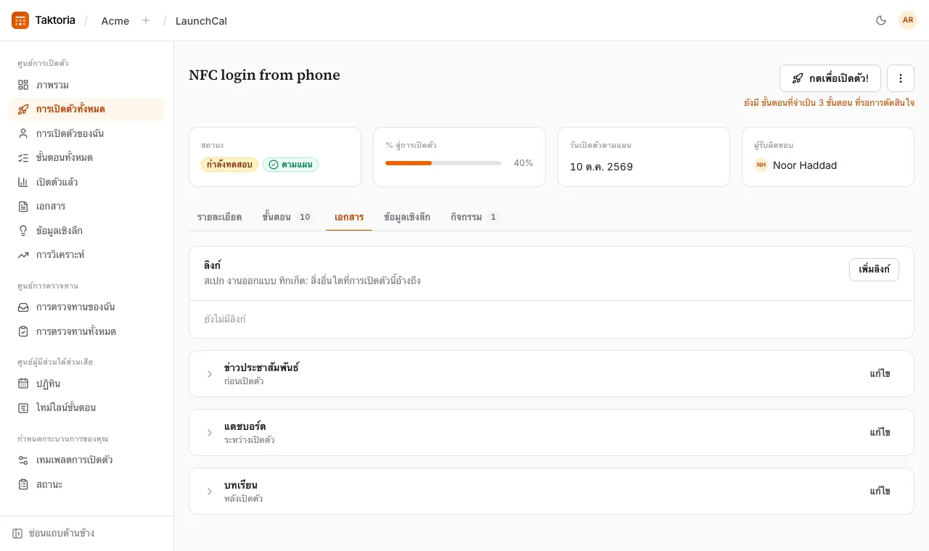Click แก้ไข for แดชบอร์ด
This screenshot has width=929, height=551.
click(880, 433)
